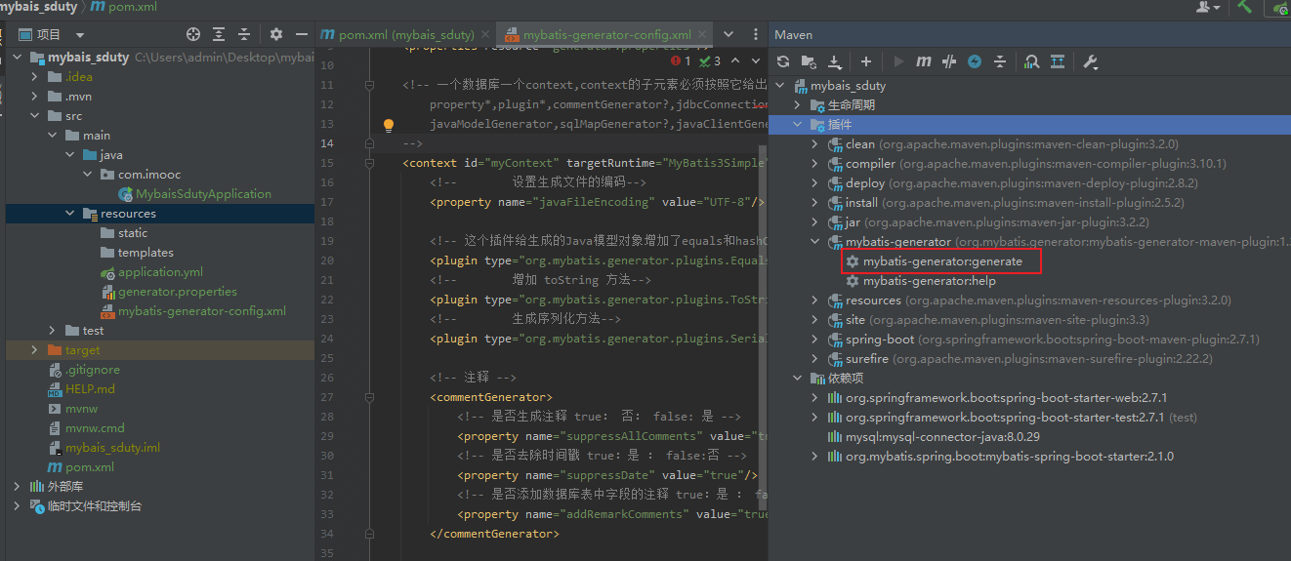Open the user account icon
Viewport: 1291px width, 561px height.
pos(1209,7)
